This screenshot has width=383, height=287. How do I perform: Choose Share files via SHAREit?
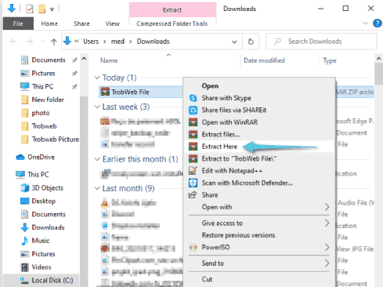234,110
